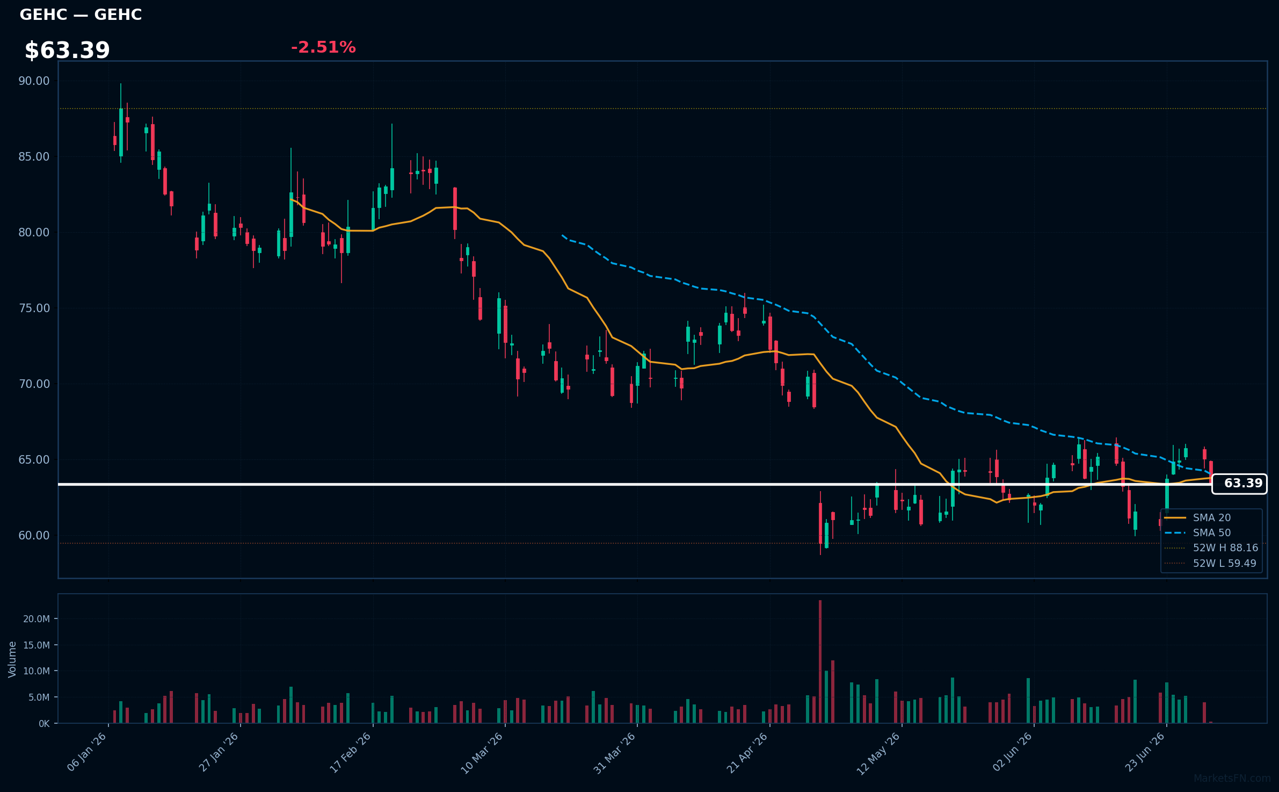Click the 90.00 price axis label
This screenshot has height=792, width=1279.
click(x=34, y=81)
